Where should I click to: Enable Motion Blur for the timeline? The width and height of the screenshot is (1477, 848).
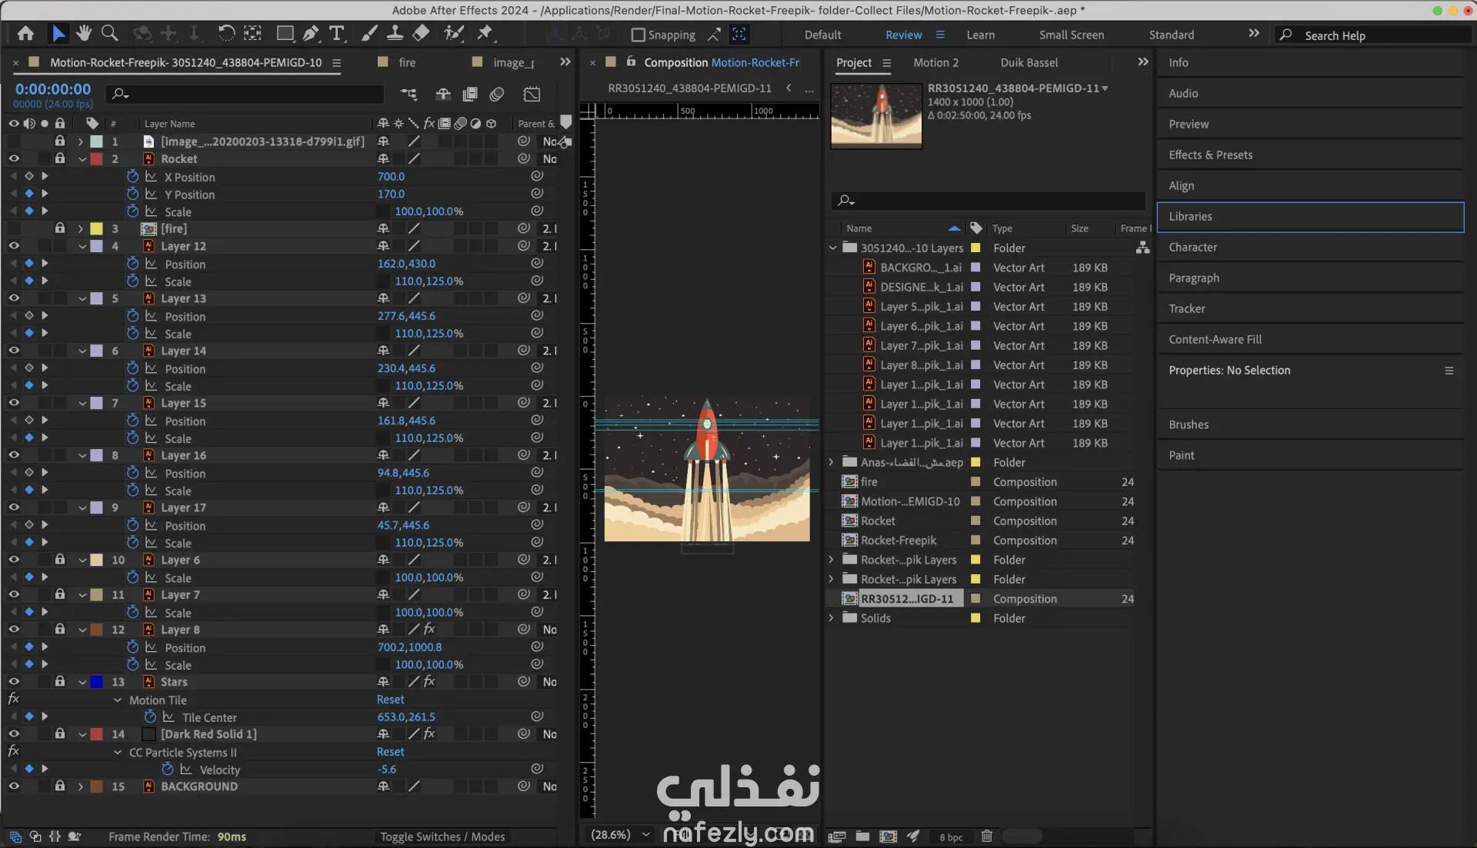497,94
